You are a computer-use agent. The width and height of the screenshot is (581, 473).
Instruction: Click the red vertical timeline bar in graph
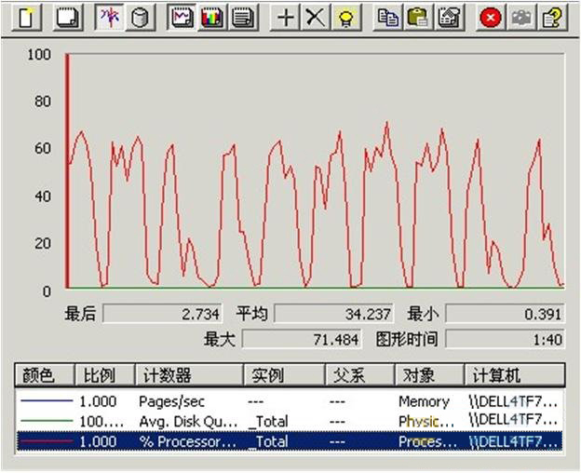click(67, 170)
